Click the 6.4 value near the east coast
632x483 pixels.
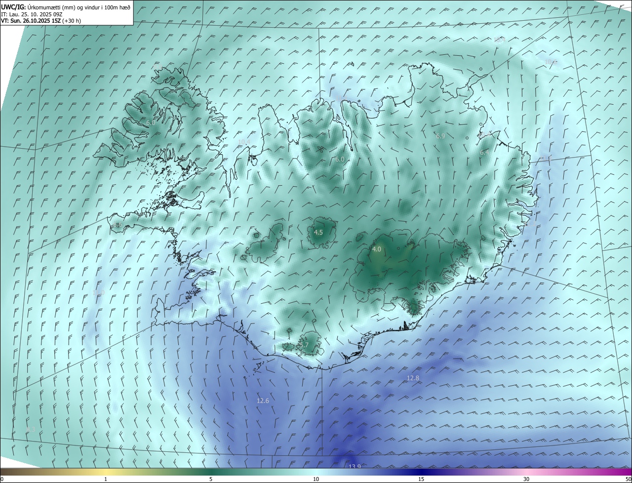485,153
